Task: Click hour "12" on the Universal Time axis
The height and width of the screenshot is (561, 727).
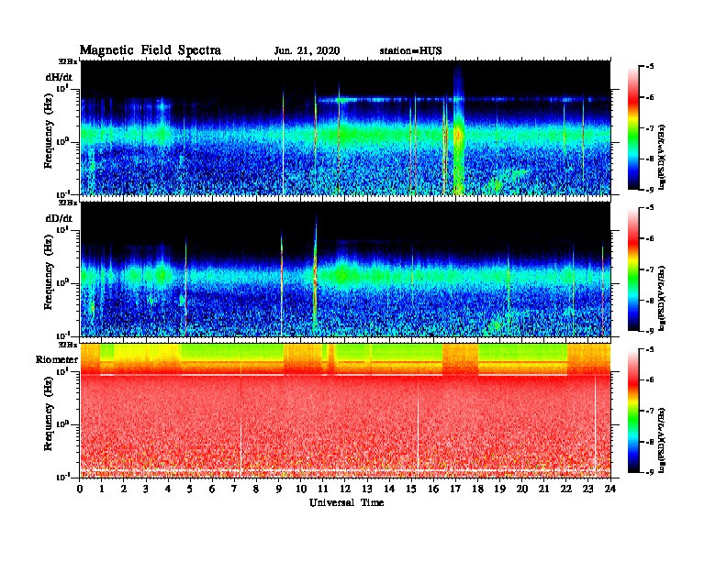Action: [345, 489]
